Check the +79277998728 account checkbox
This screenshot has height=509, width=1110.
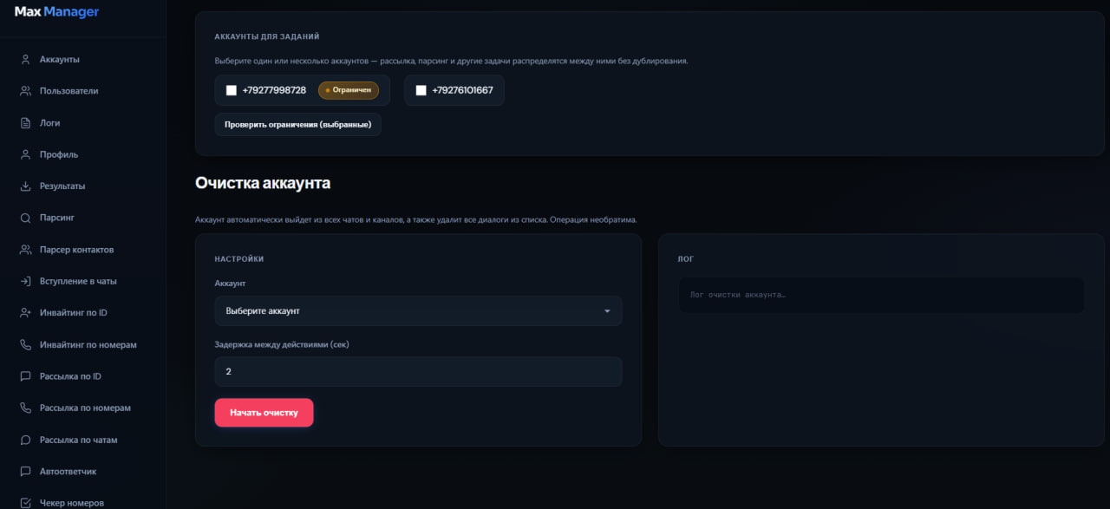pyautogui.click(x=232, y=90)
